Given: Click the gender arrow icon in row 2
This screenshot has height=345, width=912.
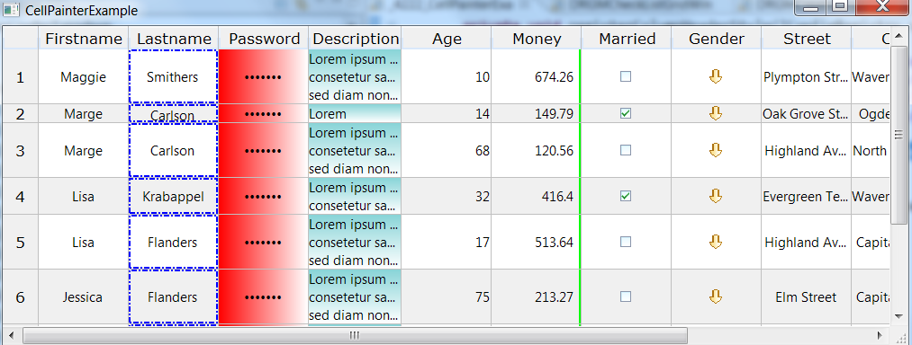Looking at the screenshot, I should point(716,113).
